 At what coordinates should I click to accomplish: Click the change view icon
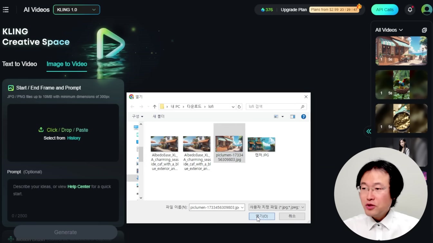coord(276,117)
